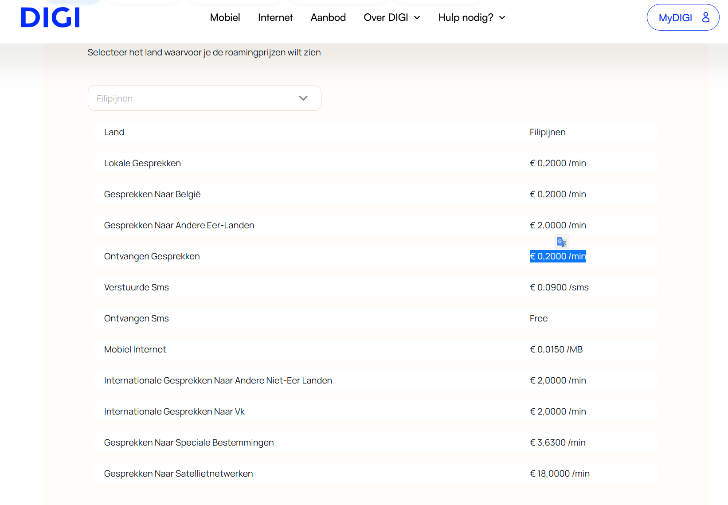Click the Verstuurde Sms price € 0,0900

(x=559, y=287)
